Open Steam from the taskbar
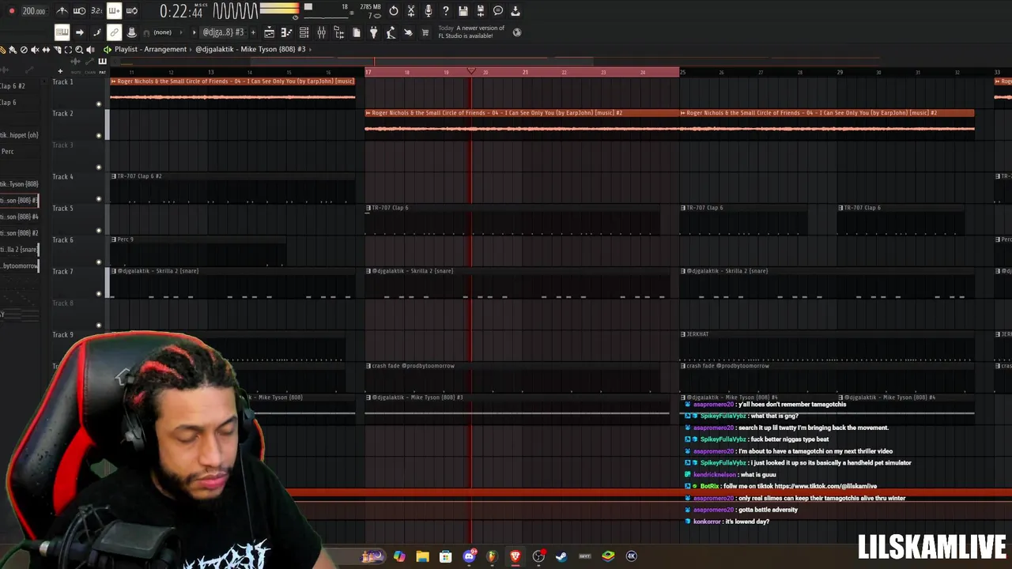The width and height of the screenshot is (1012, 569). point(561,556)
